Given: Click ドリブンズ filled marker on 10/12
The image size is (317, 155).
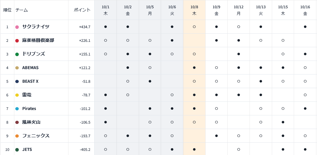Looking at the screenshot, I should (239, 54).
